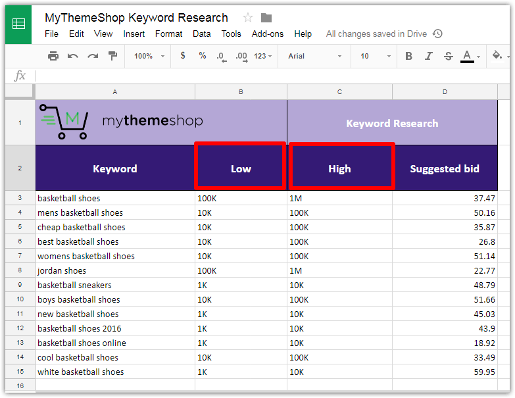Open the File menu
Image resolution: width=515 pixels, height=398 pixels.
pos(51,34)
